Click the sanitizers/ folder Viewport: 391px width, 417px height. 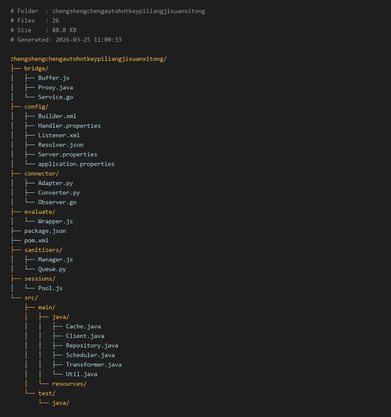[43, 250]
